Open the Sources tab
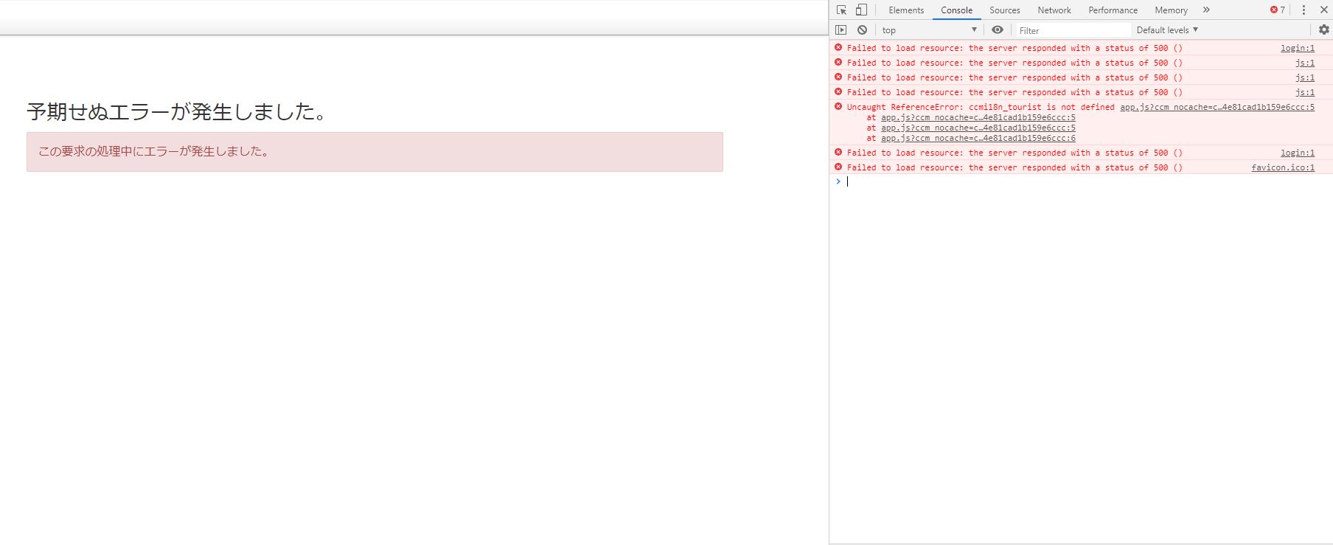 pos(1004,10)
